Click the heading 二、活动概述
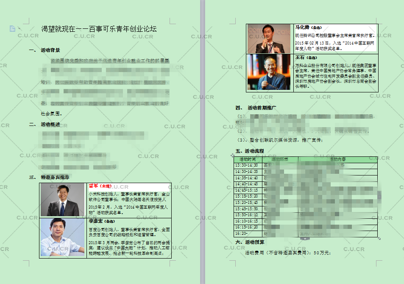This screenshot has height=284, width=404. click(x=45, y=124)
